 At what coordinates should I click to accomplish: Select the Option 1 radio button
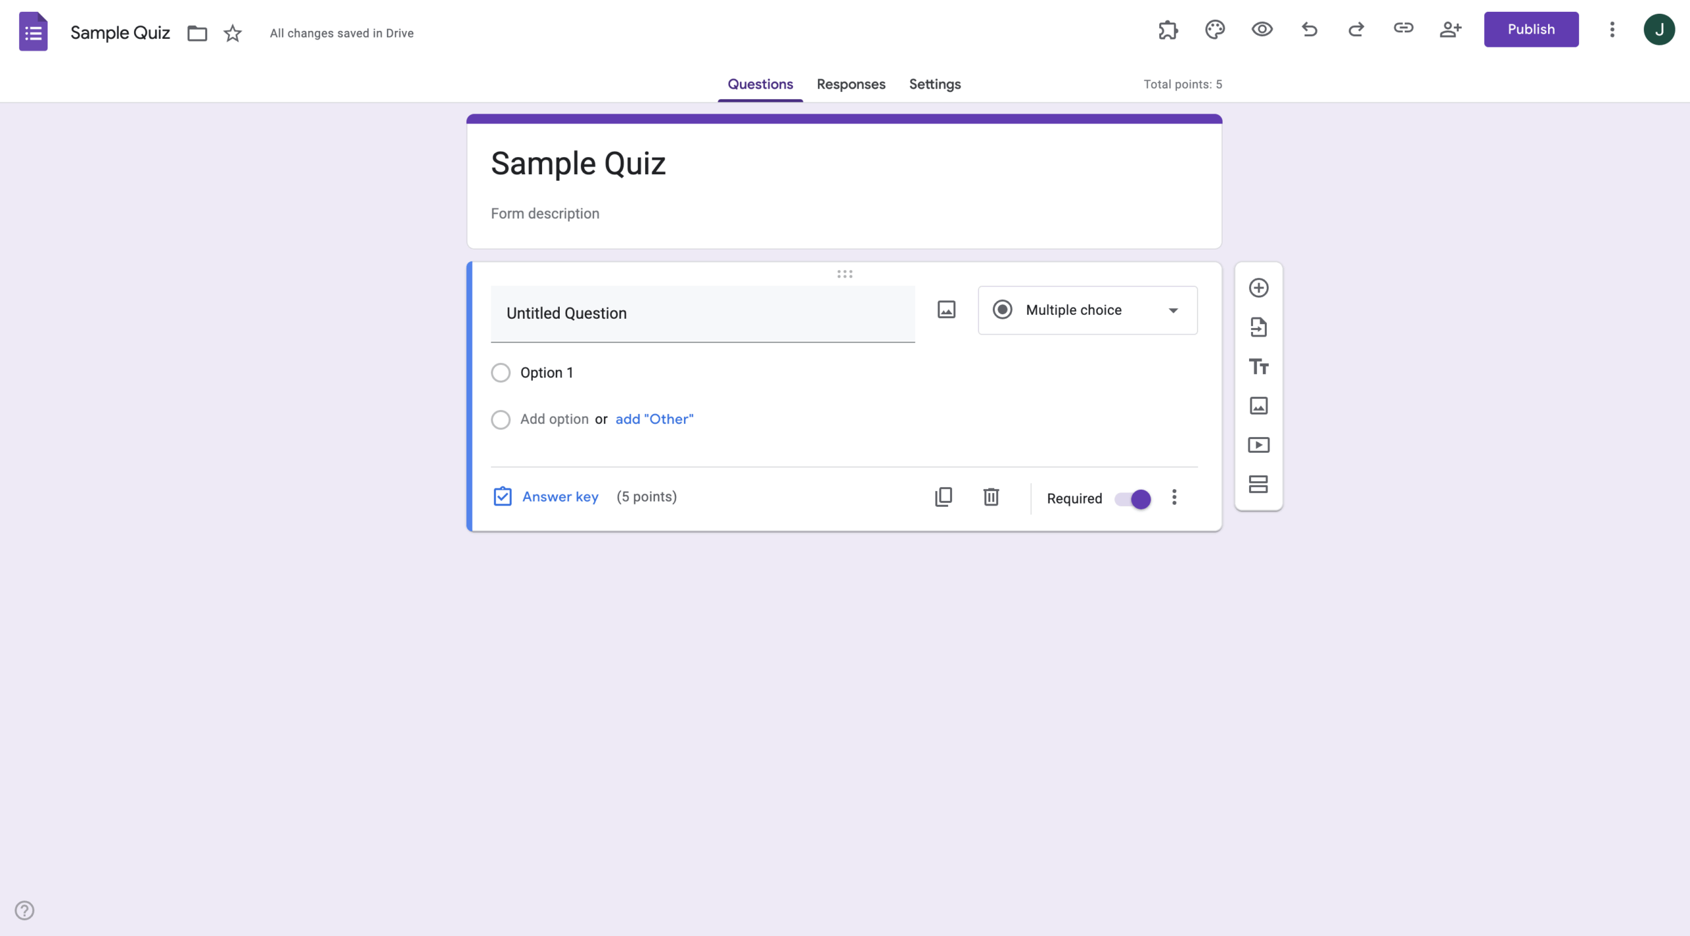pyautogui.click(x=500, y=372)
